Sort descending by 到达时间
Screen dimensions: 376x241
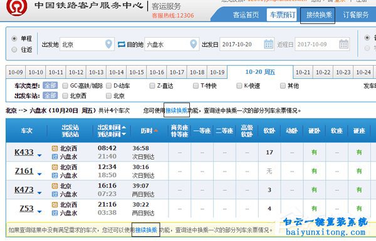[x=123, y=134]
